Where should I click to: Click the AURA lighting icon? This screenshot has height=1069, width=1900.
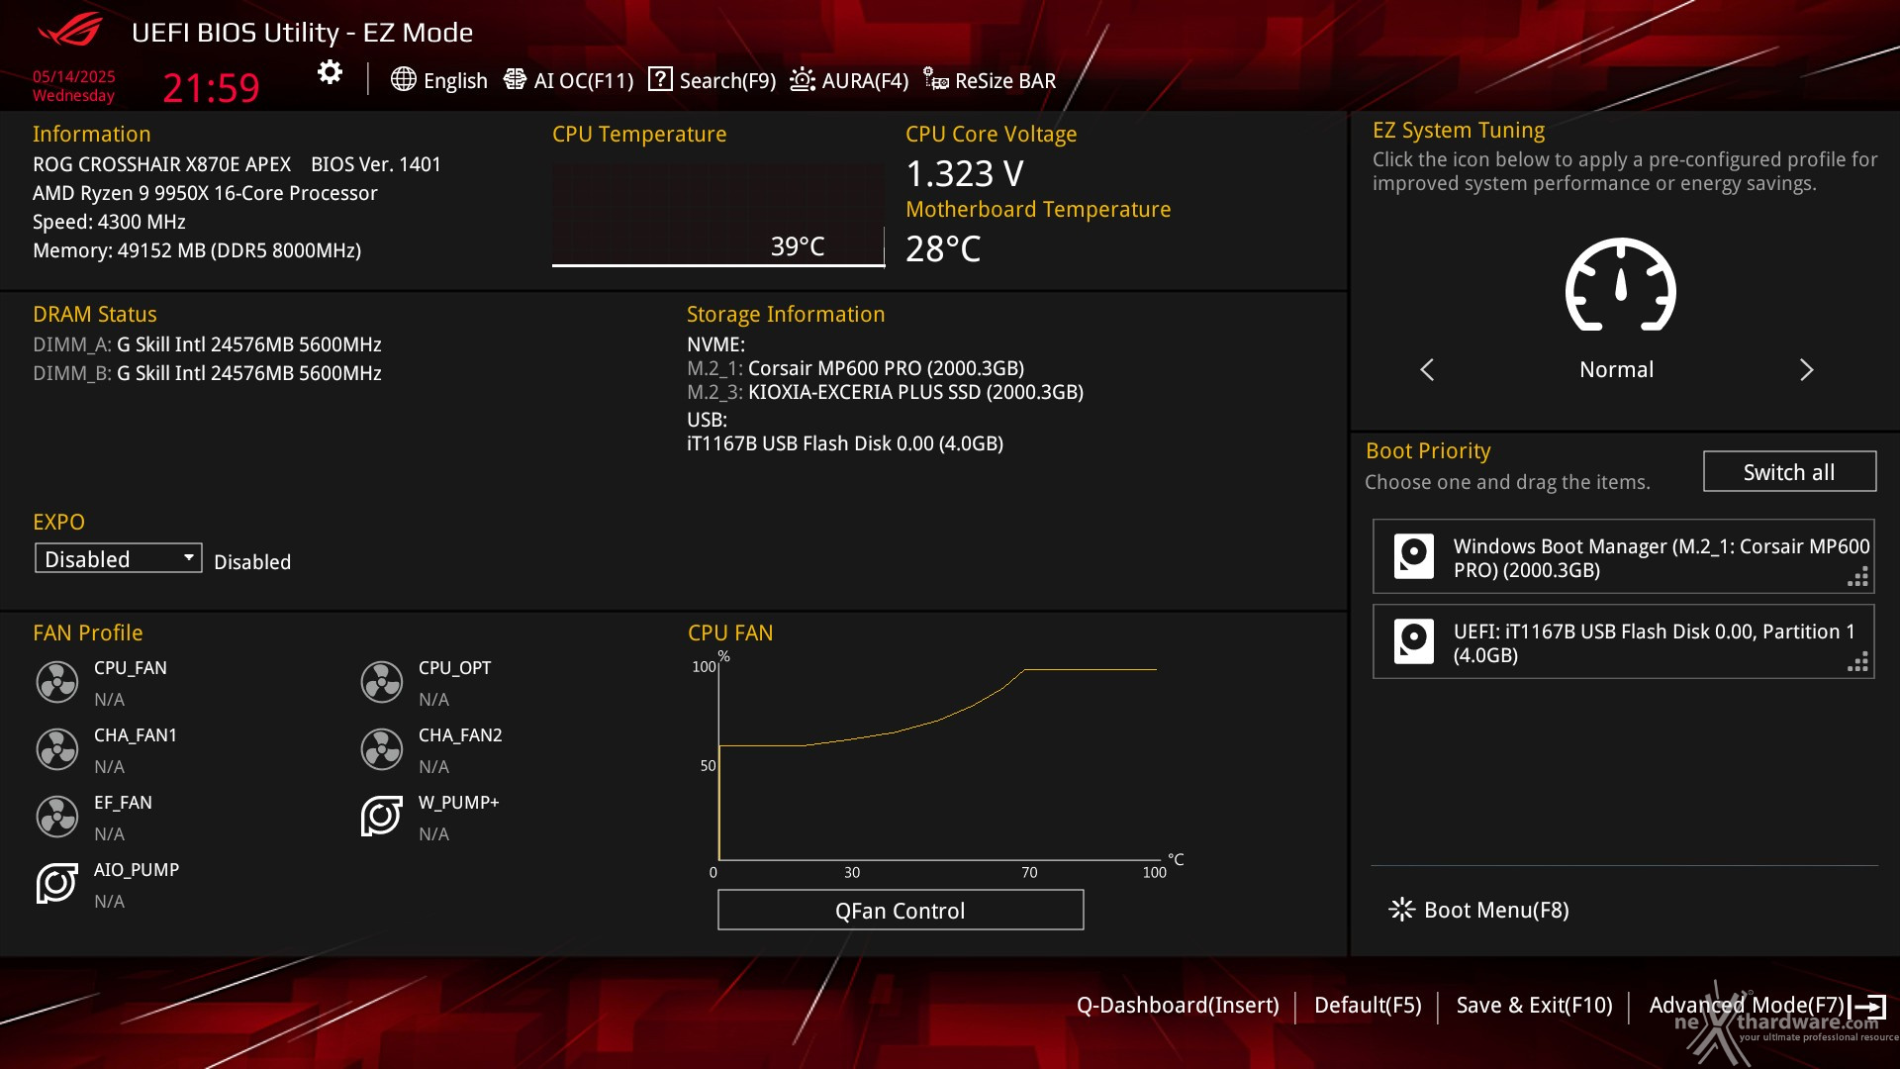803,79
